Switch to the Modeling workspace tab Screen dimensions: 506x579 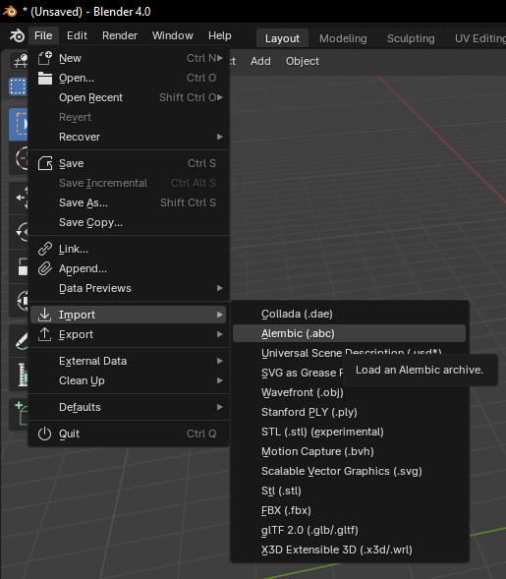(343, 38)
